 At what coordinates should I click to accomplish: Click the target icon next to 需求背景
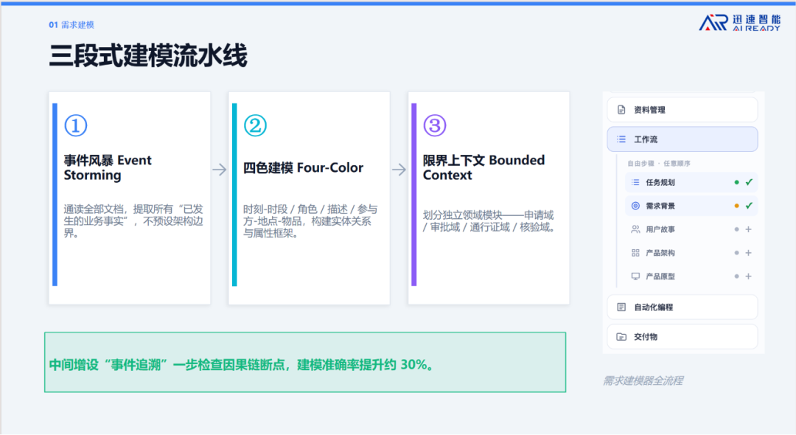tap(635, 206)
